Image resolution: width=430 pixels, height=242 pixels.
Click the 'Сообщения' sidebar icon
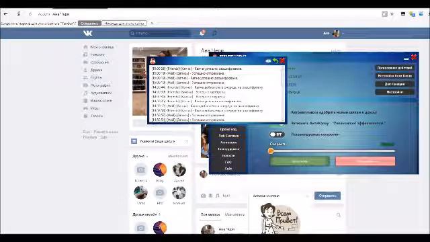[x=85, y=63]
